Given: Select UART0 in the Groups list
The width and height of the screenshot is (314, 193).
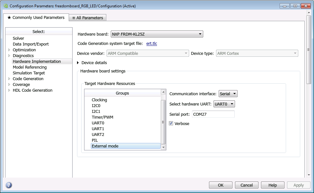Looking at the screenshot, I should (x=98, y=123).
